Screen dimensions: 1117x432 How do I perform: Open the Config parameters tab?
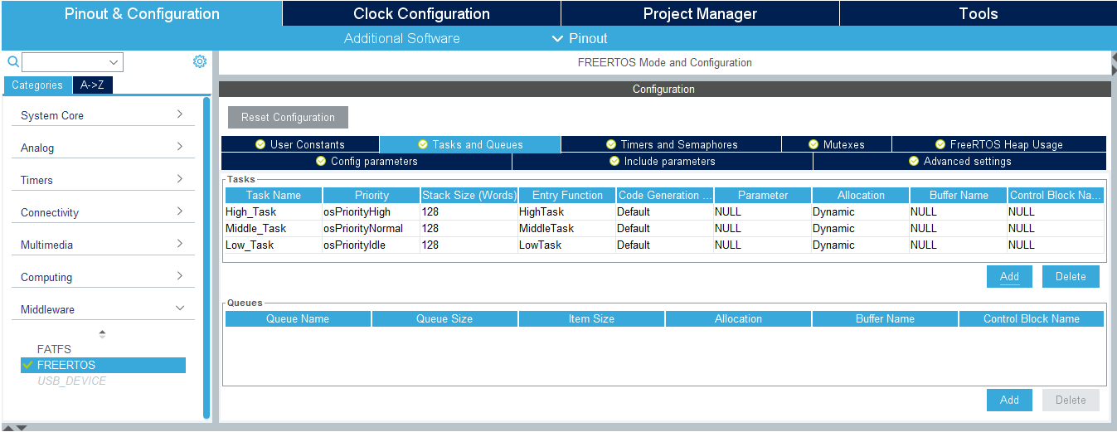click(x=367, y=161)
